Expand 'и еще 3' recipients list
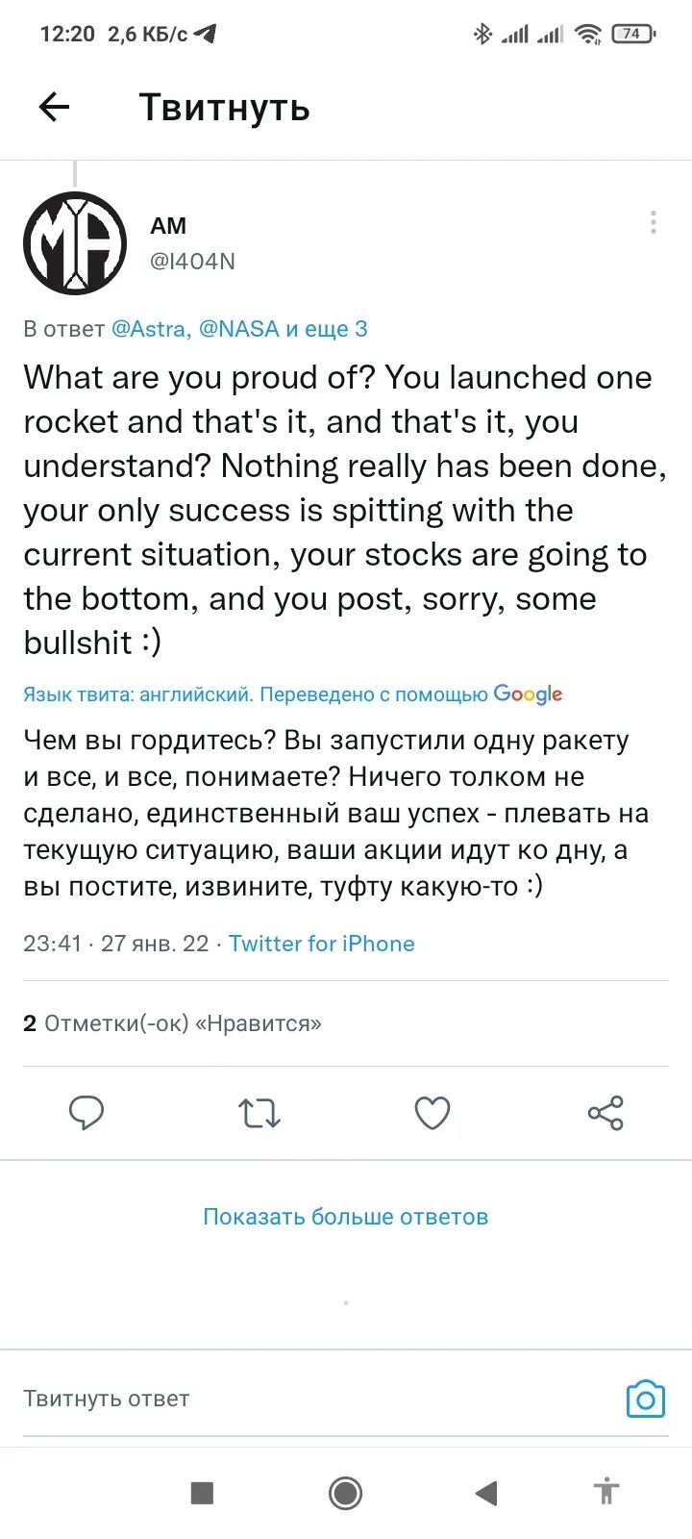This screenshot has width=692, height=1539. click(327, 329)
